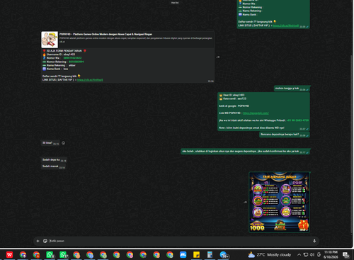
Task: Open the WhatsApp taskbar icon with 17 badge
Action: click(63, 255)
